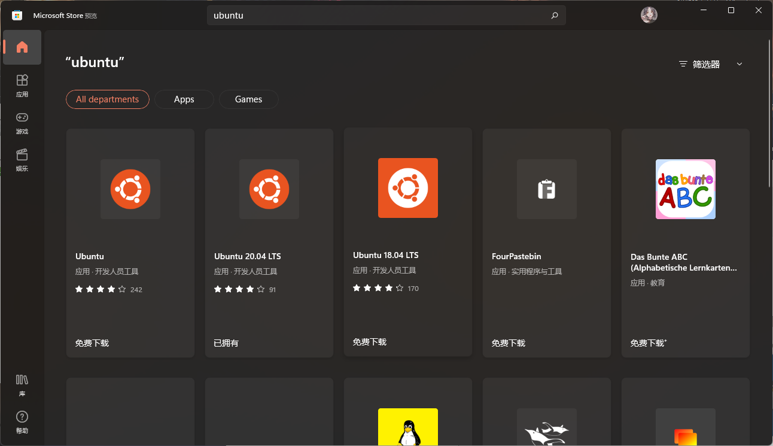Open Das Bunte ABC title text
This screenshot has height=446, width=773.
pyautogui.click(x=684, y=262)
